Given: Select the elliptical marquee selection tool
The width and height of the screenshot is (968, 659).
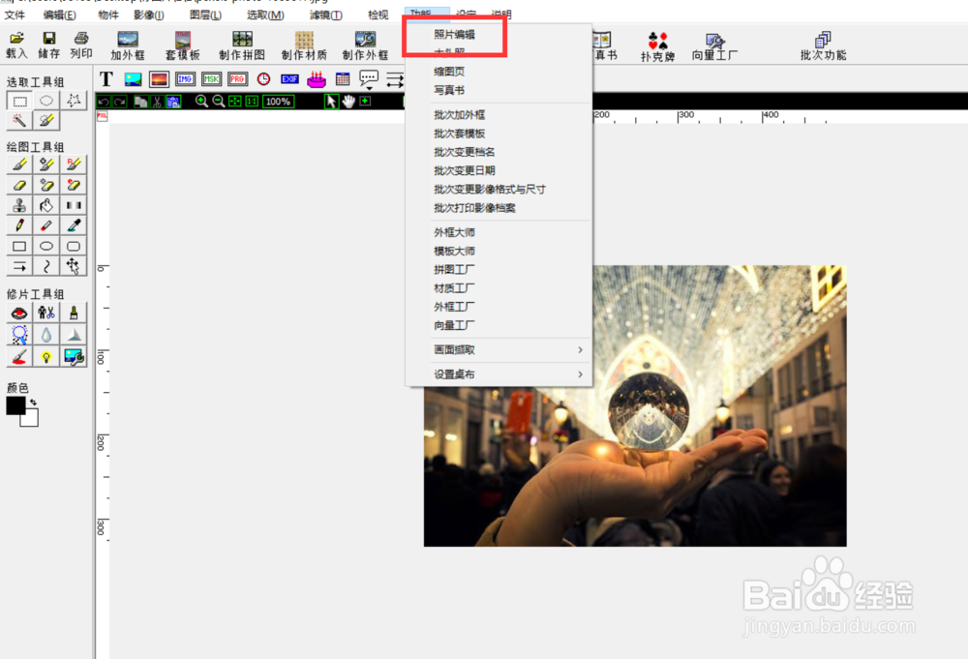Looking at the screenshot, I should pos(46,101).
